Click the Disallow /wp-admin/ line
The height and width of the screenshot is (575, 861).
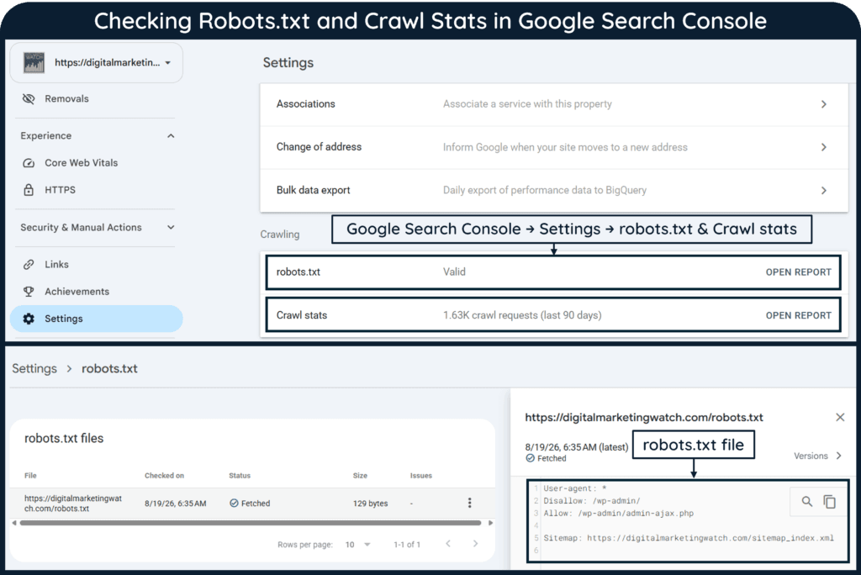pos(592,501)
